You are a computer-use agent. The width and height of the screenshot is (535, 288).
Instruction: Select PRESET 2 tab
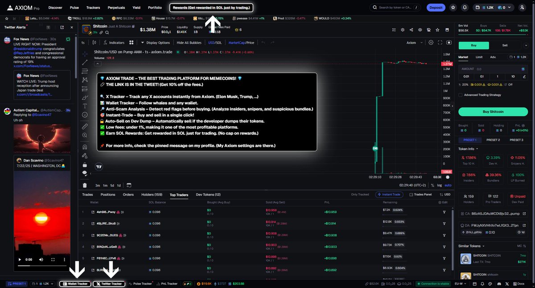[x=493, y=140]
